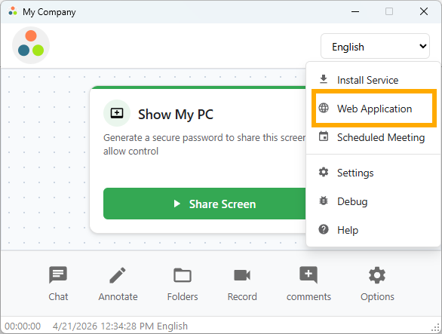Viewport: 442px width, 334px height.
Task: Click the Scheduled Meeting calendar icon
Action: (x=324, y=136)
